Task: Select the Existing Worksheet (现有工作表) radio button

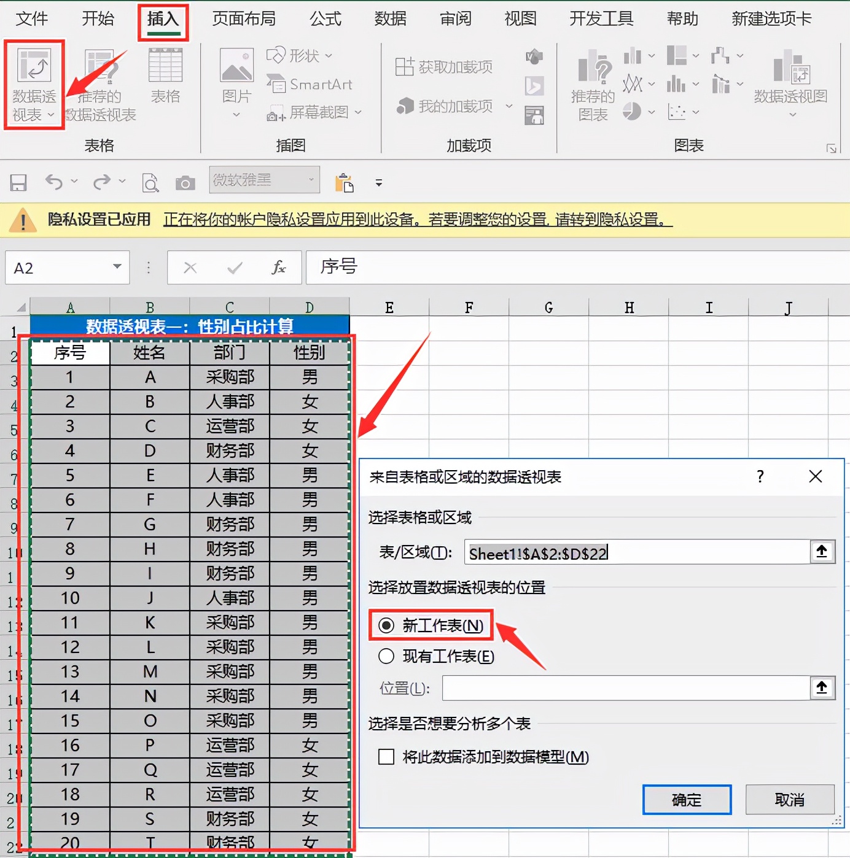Action: (x=386, y=656)
